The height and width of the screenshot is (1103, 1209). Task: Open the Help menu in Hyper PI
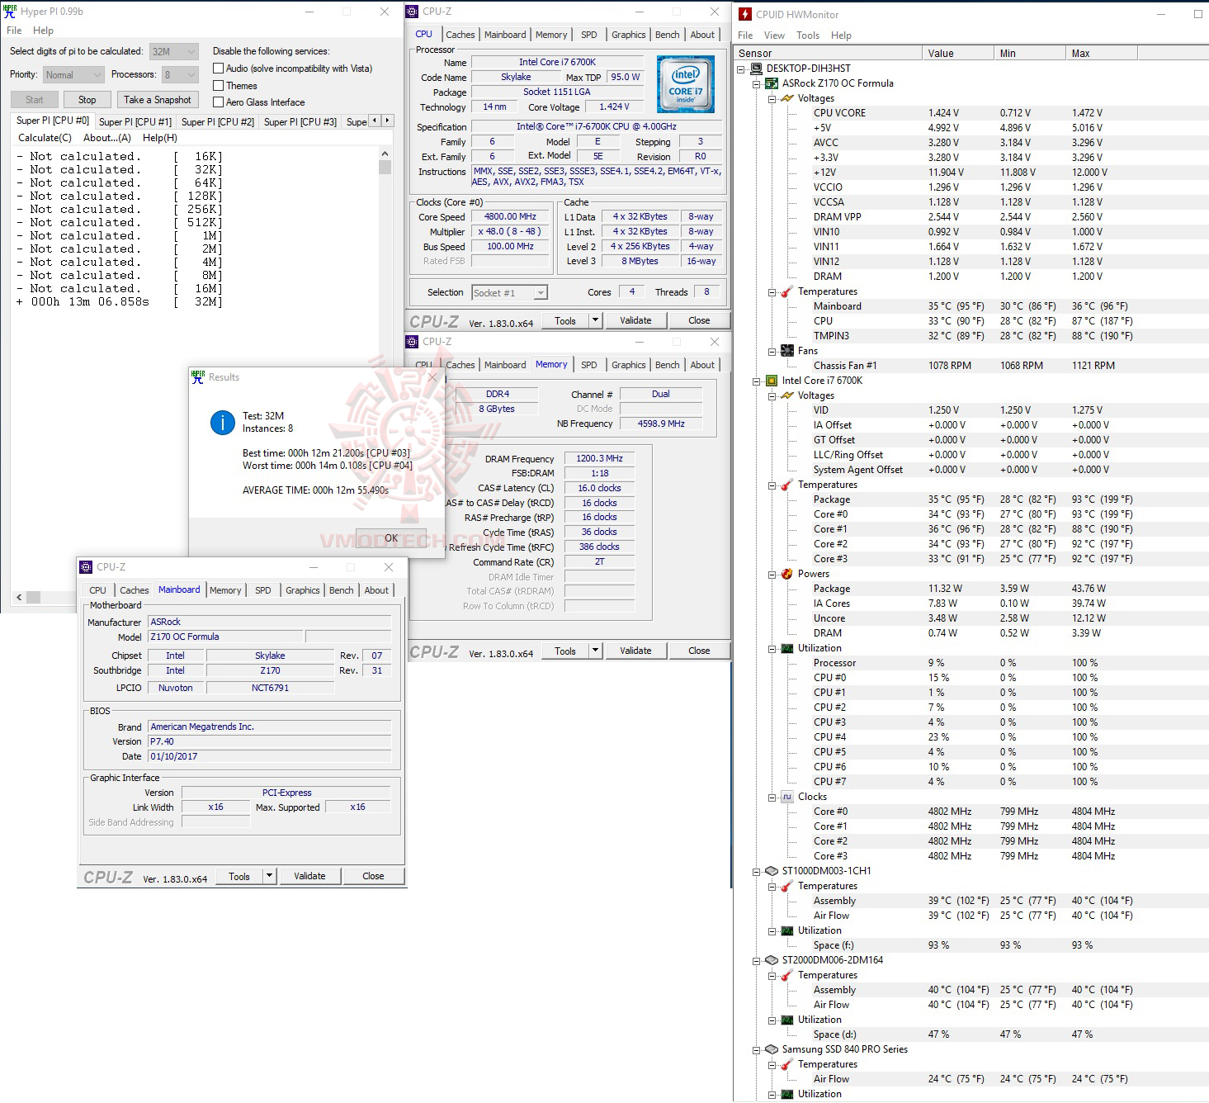[43, 31]
